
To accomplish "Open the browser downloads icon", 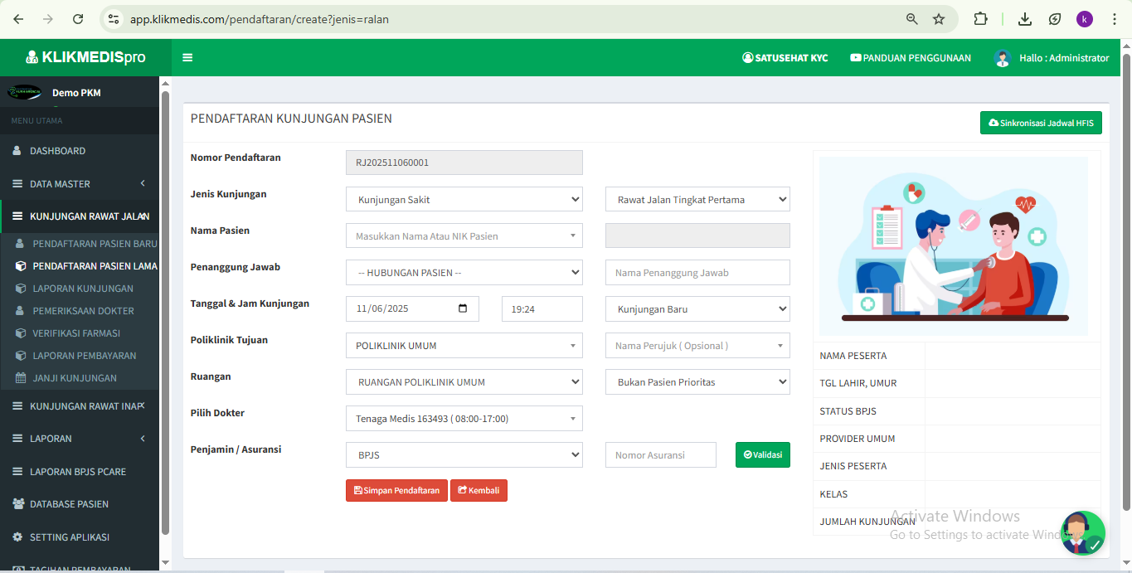I will (1025, 19).
